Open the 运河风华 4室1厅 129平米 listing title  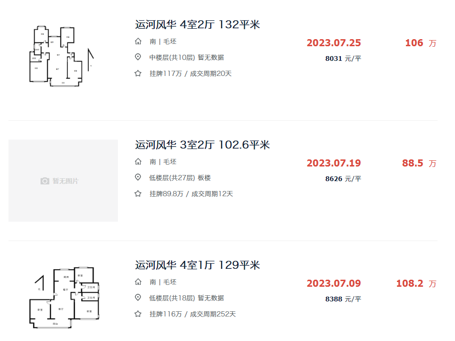[x=198, y=266]
